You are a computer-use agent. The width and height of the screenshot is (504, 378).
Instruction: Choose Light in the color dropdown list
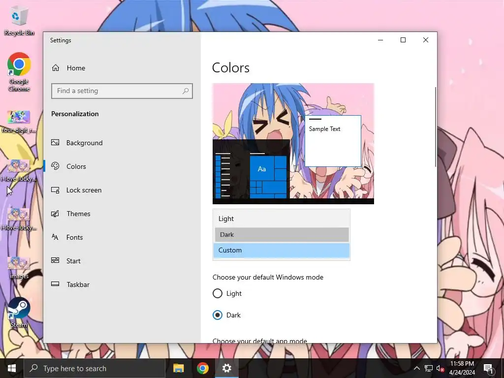click(x=281, y=219)
